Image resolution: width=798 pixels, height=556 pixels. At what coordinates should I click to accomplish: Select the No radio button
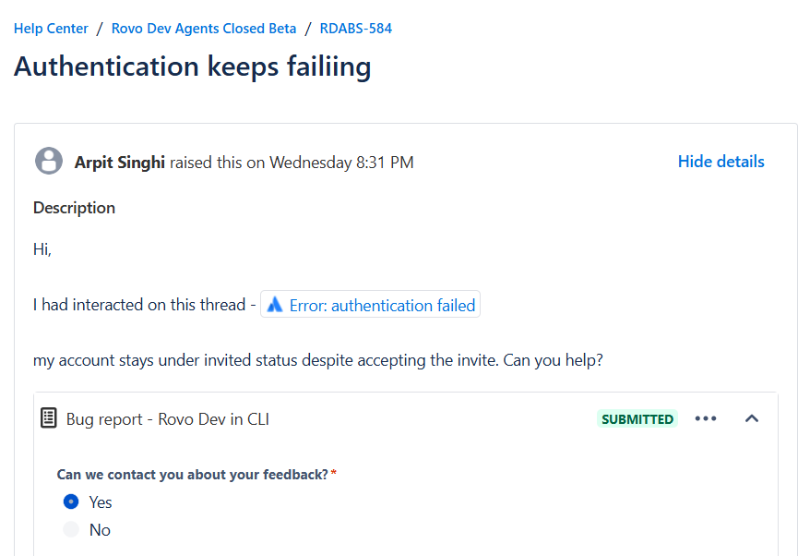(71, 529)
